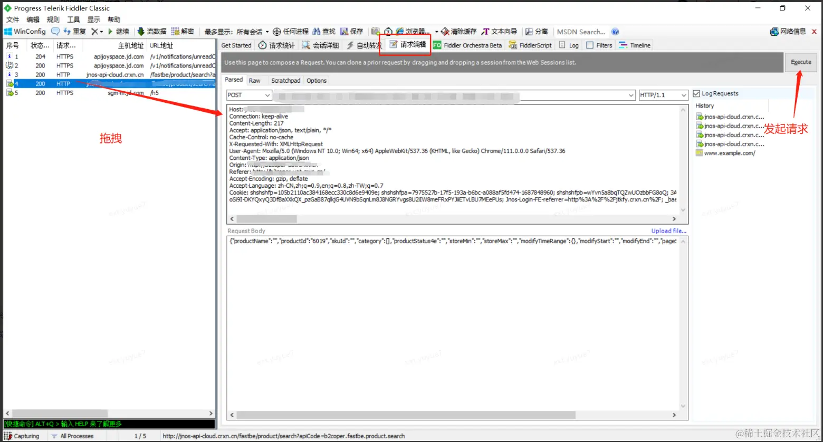Select the Raw sub-tab
Viewport: 823px width, 442px height.
coord(254,81)
